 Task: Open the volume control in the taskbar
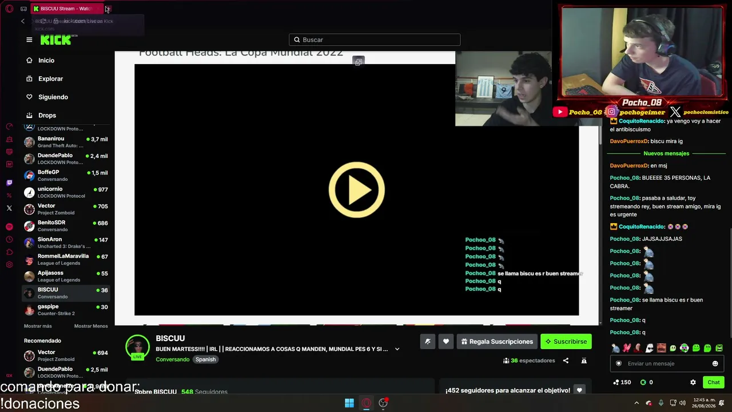coord(682,403)
